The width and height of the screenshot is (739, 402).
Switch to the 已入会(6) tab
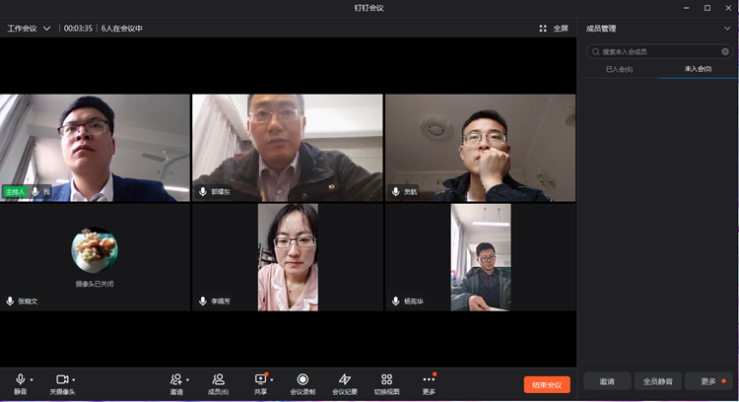[x=619, y=69]
